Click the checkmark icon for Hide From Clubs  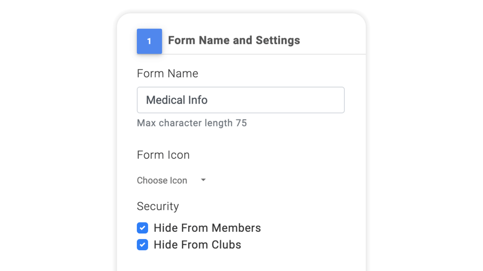pyautogui.click(x=142, y=245)
